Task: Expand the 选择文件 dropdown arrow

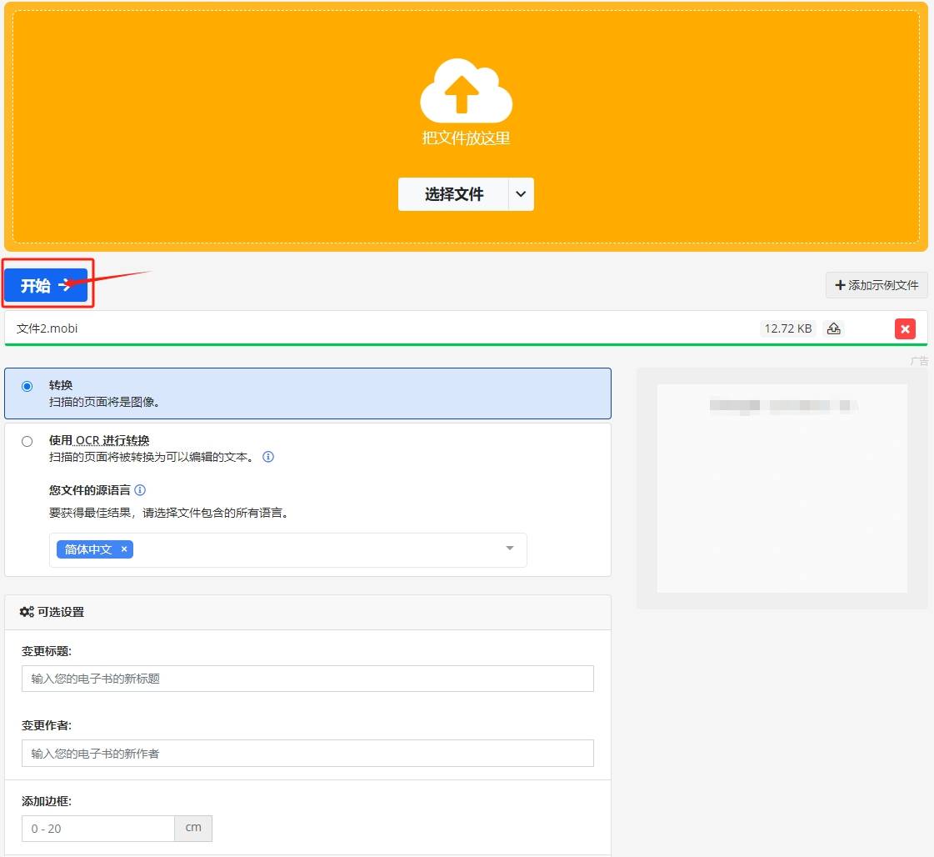Action: pos(521,194)
